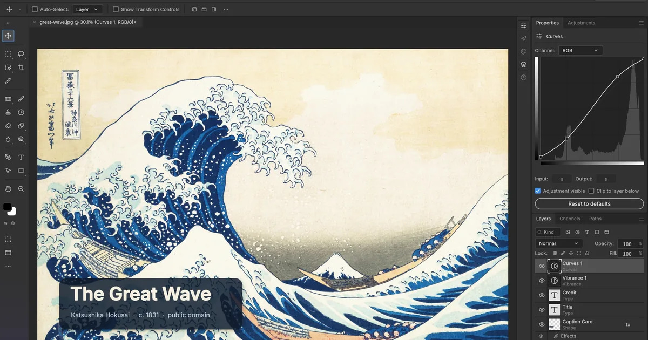Uncheck Adjustment visible checkbox
The image size is (648, 340).
pyautogui.click(x=538, y=191)
